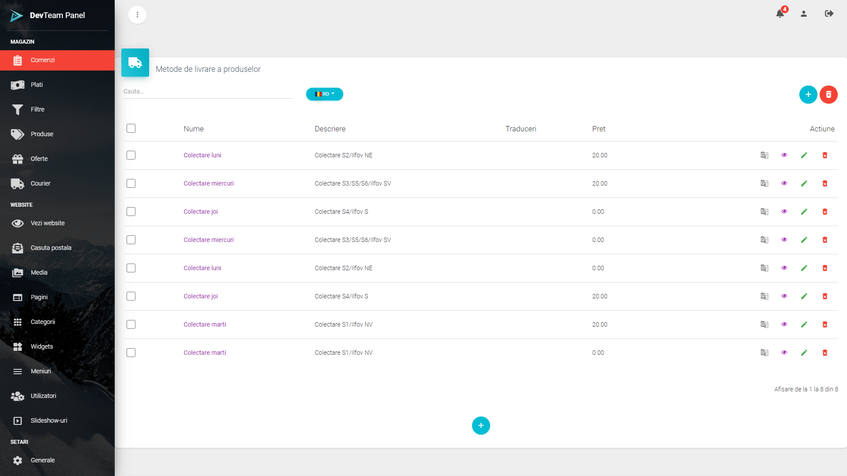Check the select-all checkbox in header
Viewport: 847px width, 476px height.
click(x=131, y=128)
